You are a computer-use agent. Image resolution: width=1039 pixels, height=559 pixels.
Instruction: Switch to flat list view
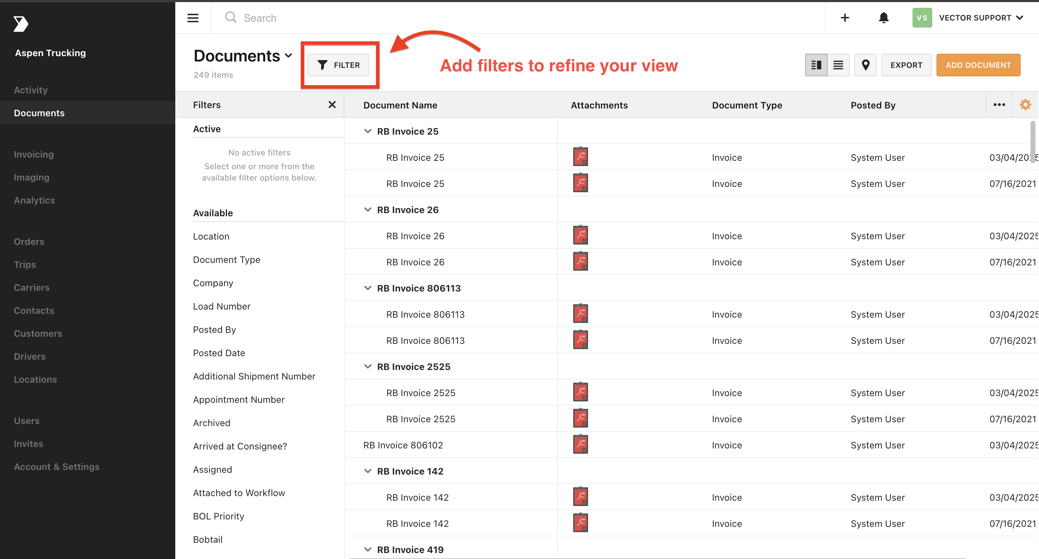pos(838,65)
